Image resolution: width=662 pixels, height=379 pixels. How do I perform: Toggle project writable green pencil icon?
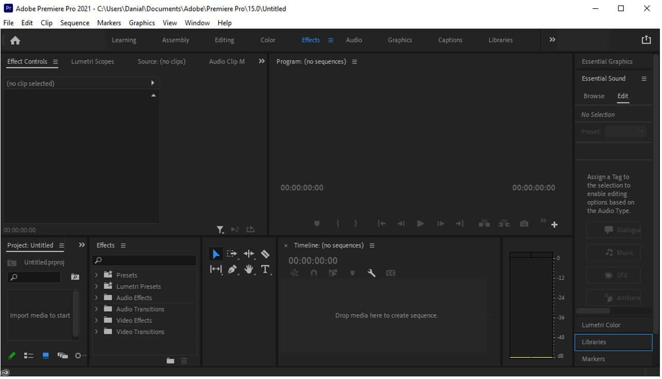(12, 356)
